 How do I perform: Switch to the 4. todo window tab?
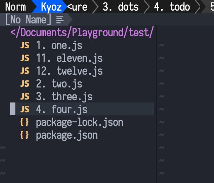172,7
